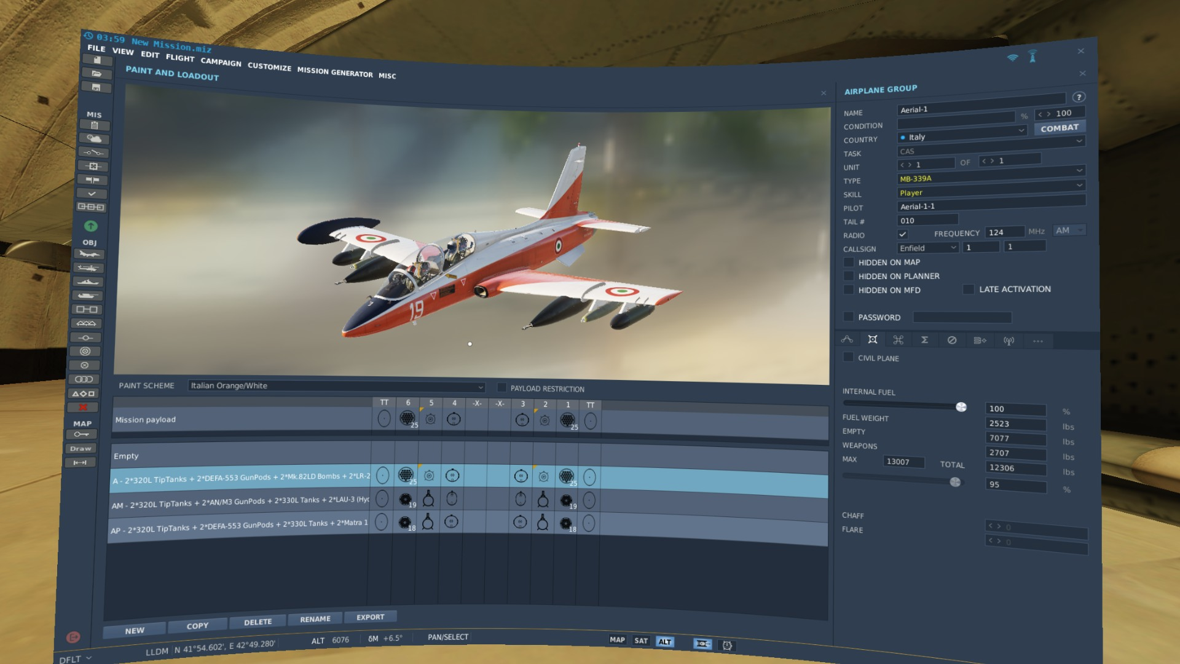Check the CIVIL PLANE checkbox
1180x664 pixels.
(x=848, y=357)
